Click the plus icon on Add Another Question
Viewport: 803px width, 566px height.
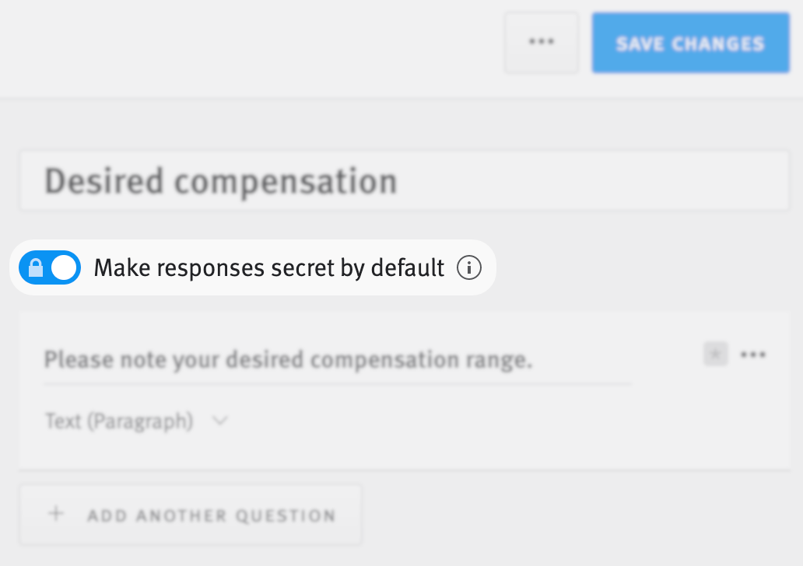[55, 515]
